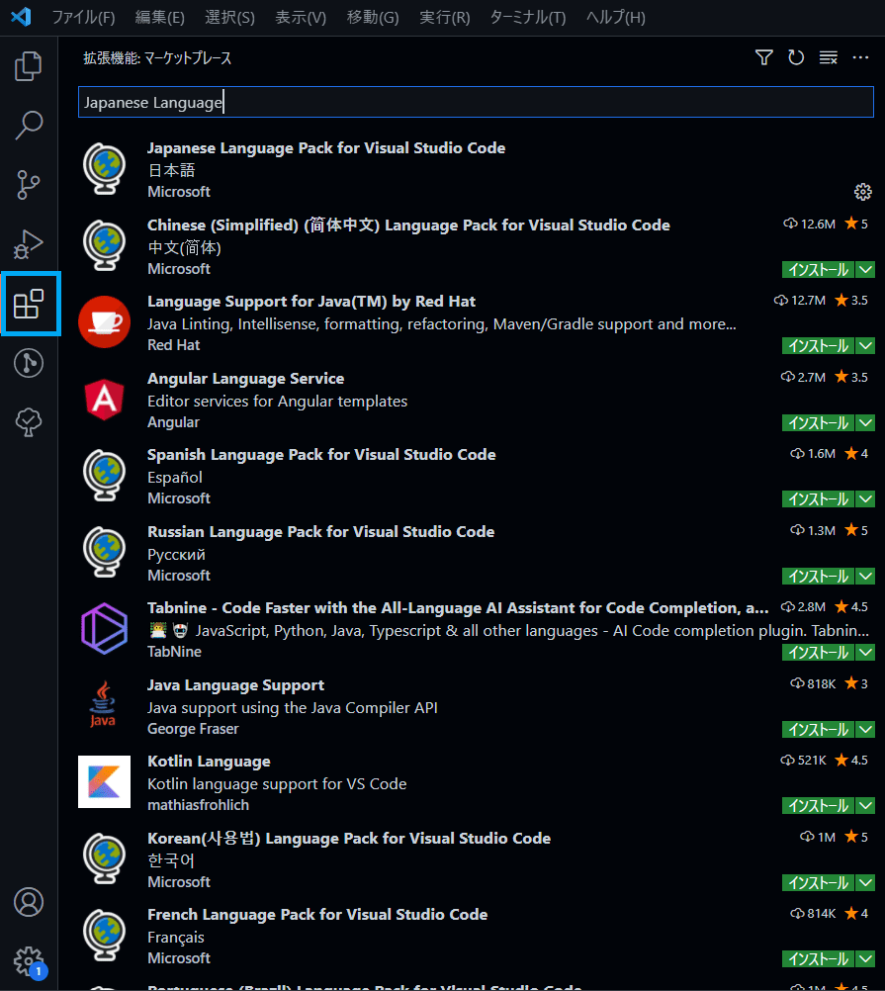
Task: Open the Explorer view in activity bar
Action: pyautogui.click(x=29, y=66)
